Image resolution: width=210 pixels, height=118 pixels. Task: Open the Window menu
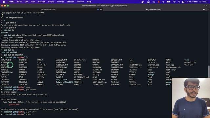(80, 2)
